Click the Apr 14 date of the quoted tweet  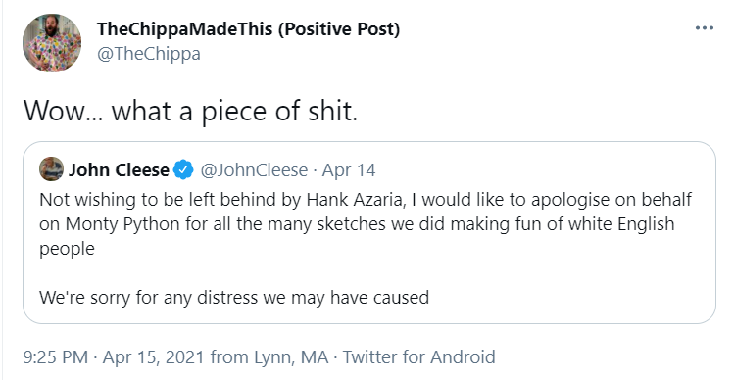349,170
